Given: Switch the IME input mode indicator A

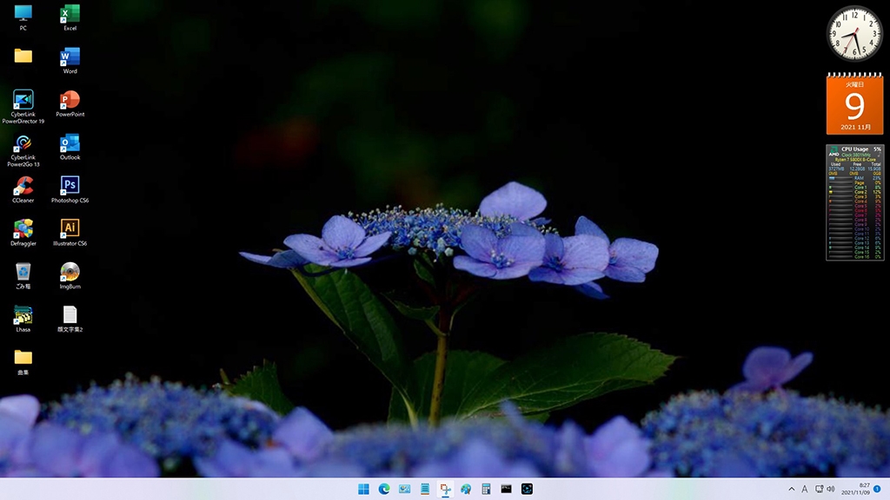Looking at the screenshot, I should [x=804, y=490].
